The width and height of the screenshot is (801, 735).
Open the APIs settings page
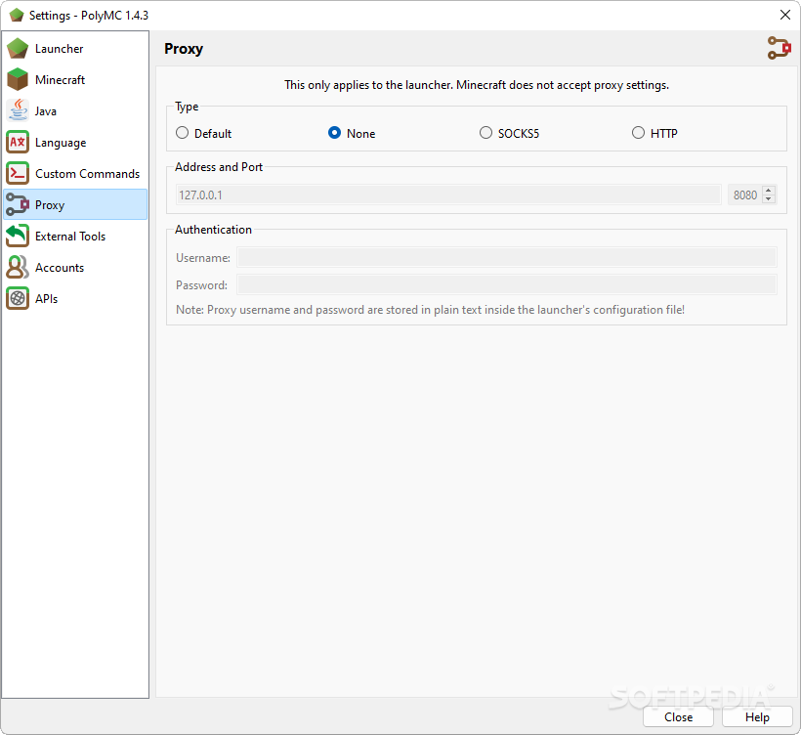click(75, 298)
